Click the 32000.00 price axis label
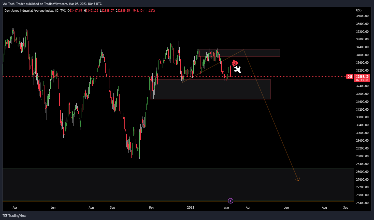 tap(362, 94)
